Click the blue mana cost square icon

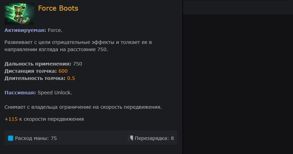(11, 138)
